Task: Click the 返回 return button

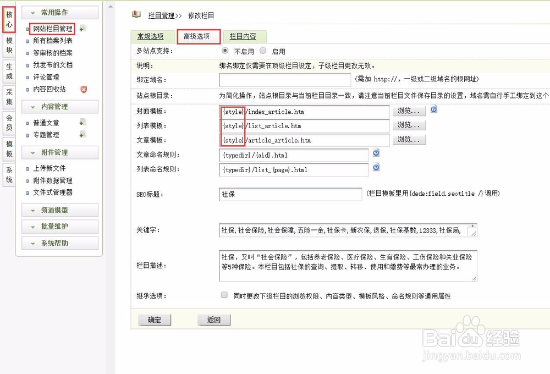Action: (214, 320)
